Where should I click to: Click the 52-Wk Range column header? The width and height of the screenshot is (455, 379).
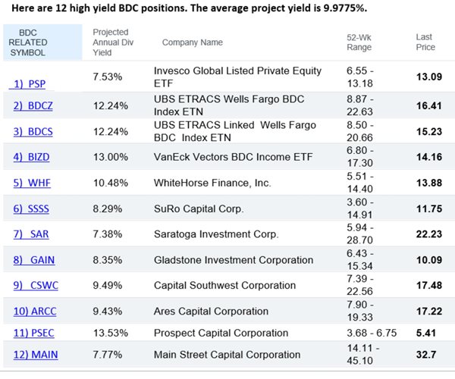(359, 42)
